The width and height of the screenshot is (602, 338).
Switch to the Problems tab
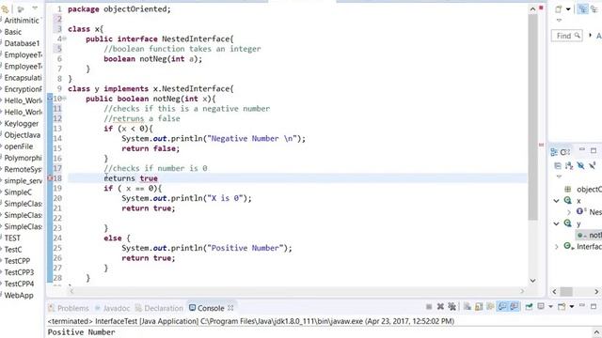69,308
